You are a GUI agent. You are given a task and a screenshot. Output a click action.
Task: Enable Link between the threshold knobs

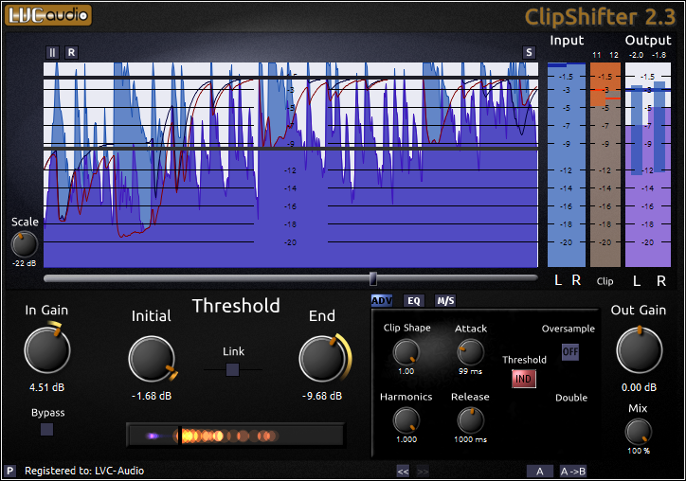(x=233, y=369)
